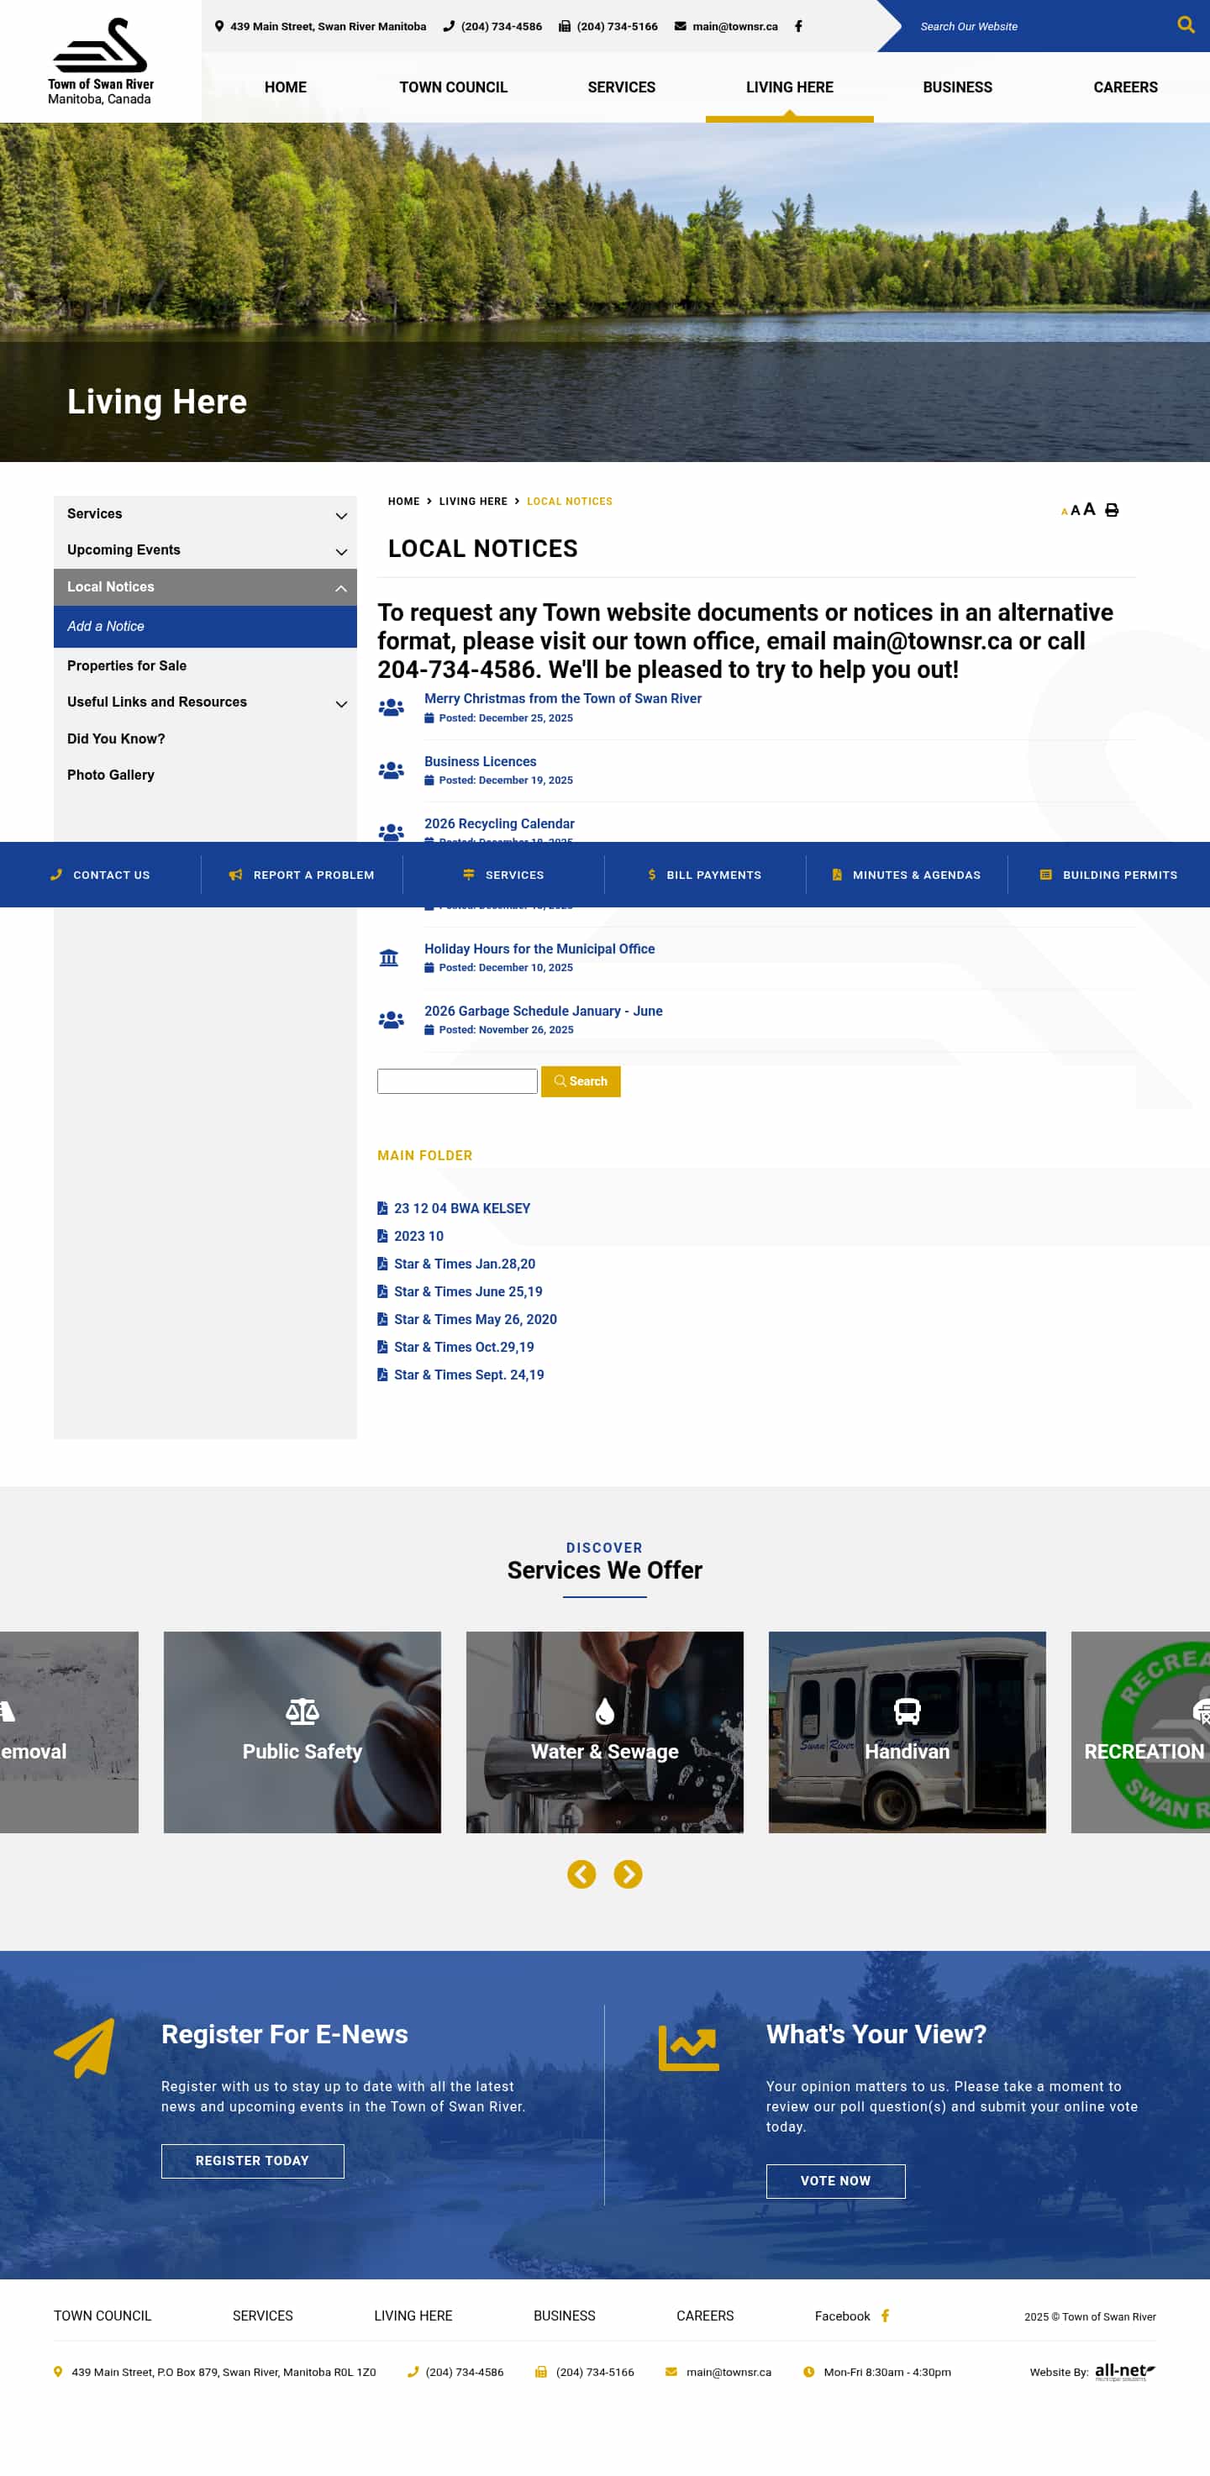The image size is (1210, 2476).
Task: Click the chart poll icon
Action: (x=688, y=2048)
